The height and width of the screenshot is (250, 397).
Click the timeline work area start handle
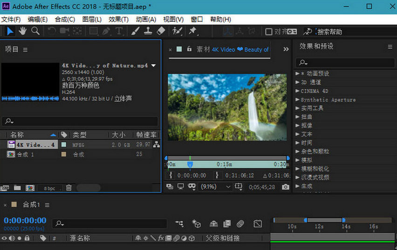click(x=306, y=220)
